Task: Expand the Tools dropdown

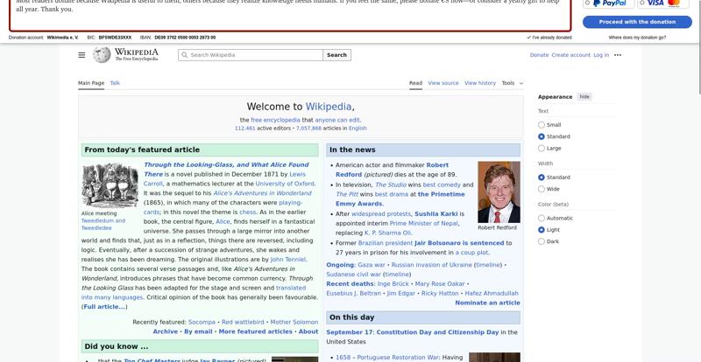Action: (513, 83)
